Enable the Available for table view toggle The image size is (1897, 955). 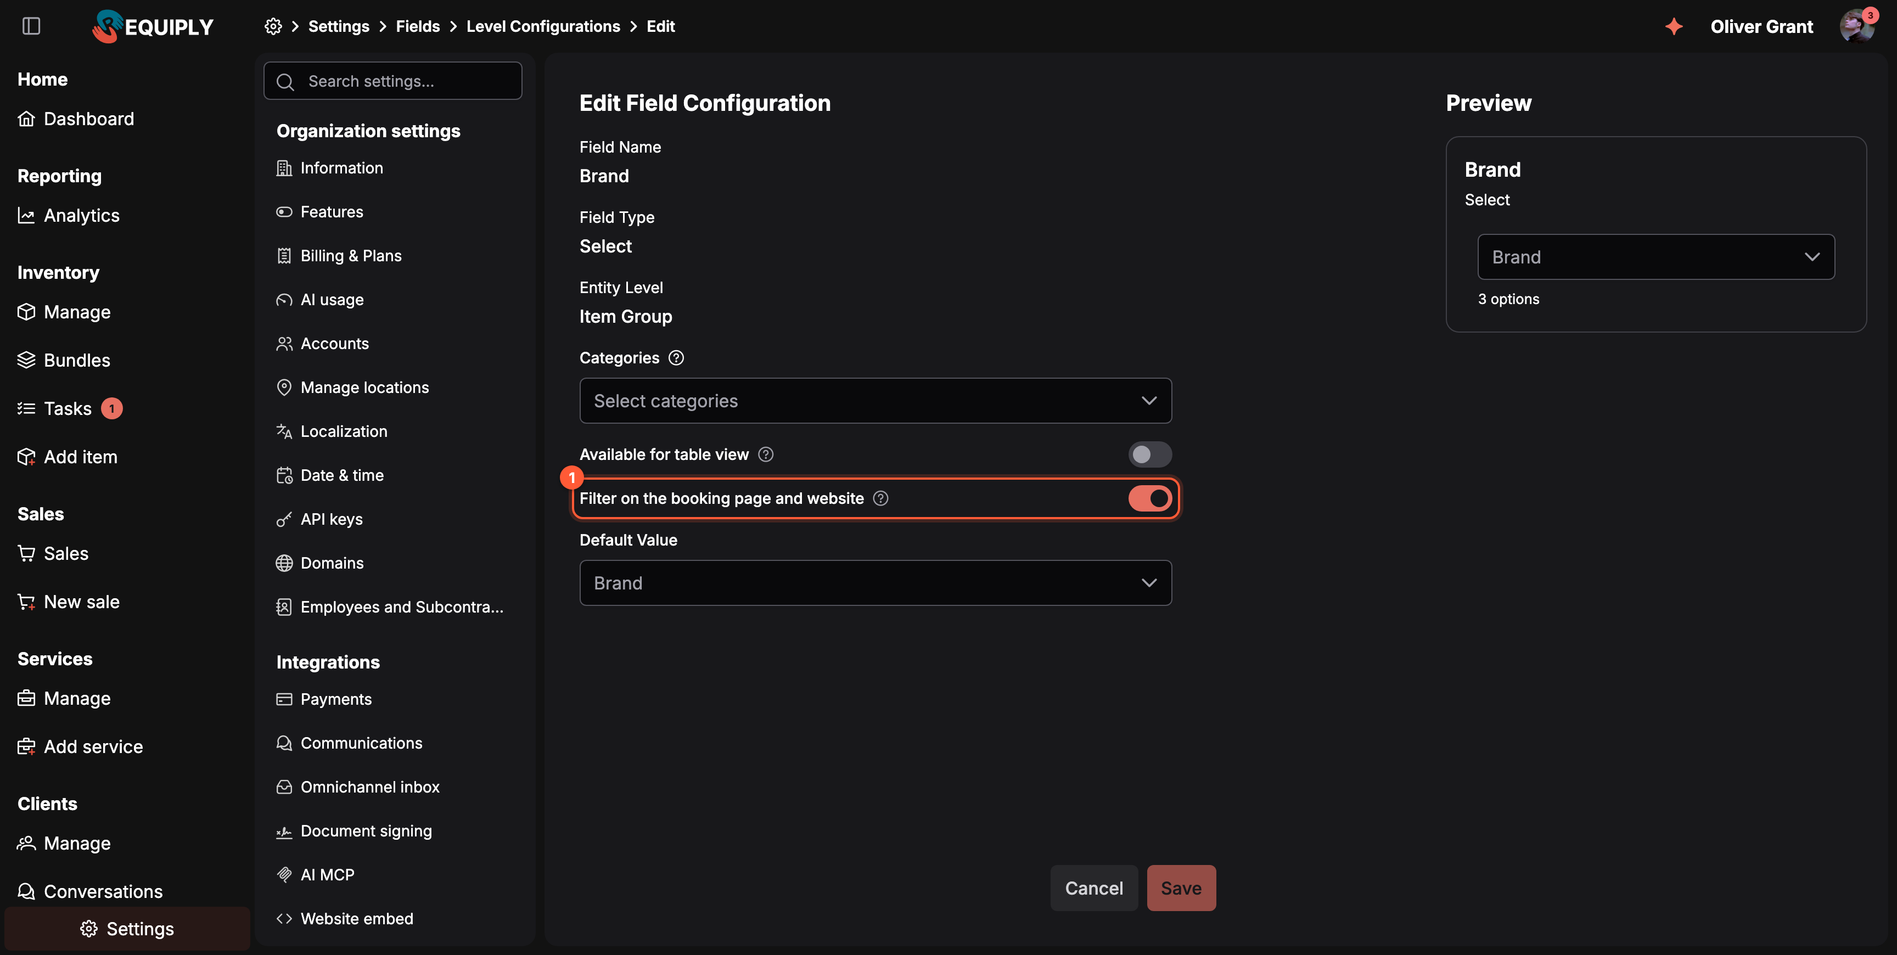pos(1149,454)
